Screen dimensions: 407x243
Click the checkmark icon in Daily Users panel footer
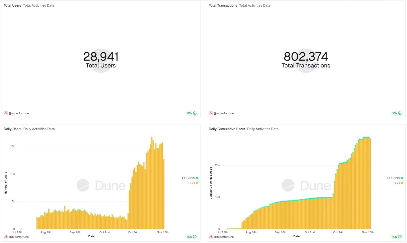195,237
